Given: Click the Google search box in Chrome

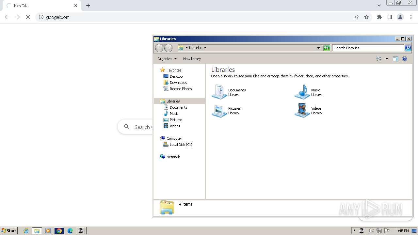Looking at the screenshot, I should [135, 127].
